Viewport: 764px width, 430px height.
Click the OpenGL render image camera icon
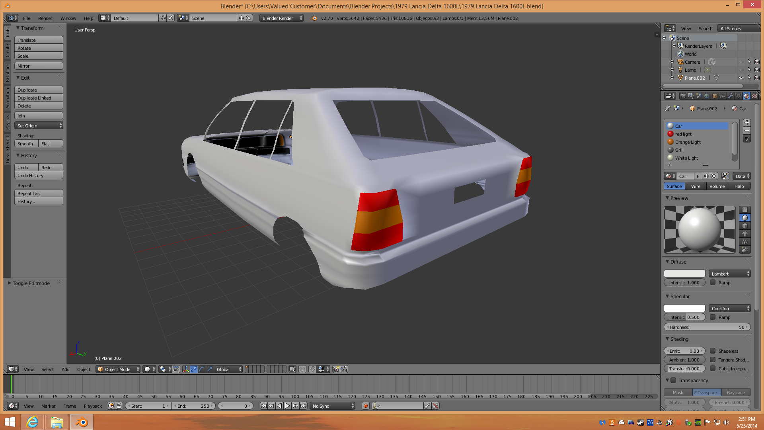(336, 369)
